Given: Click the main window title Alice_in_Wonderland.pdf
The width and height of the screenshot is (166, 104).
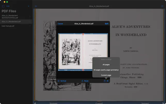Looking at the screenshot, I should [99, 6].
